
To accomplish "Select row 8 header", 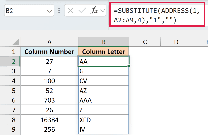I will [10, 120].
